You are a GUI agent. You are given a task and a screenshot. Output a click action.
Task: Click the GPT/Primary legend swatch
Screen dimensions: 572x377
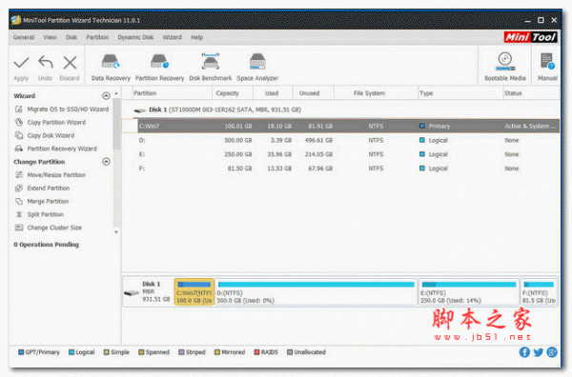click(x=21, y=352)
